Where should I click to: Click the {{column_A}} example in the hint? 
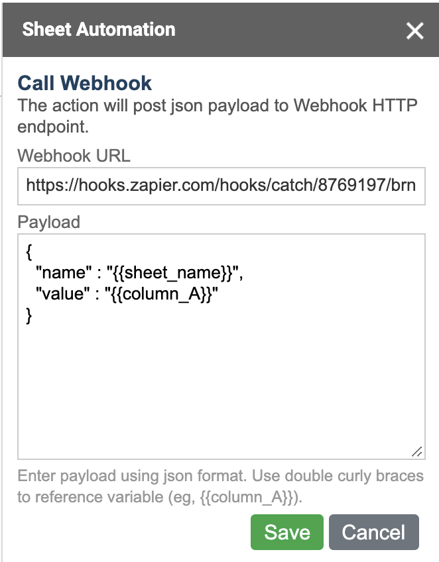pos(247,498)
